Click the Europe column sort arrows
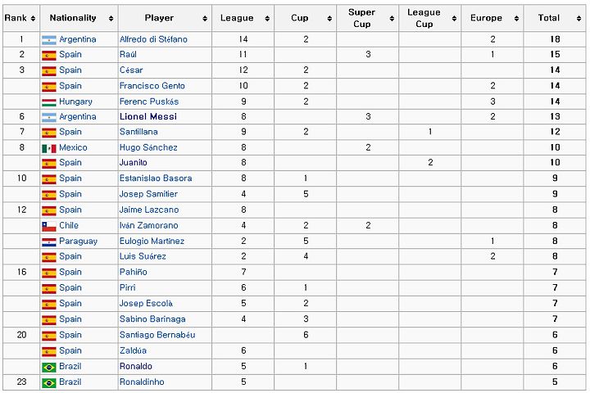Viewport: 590px width, 393px height. 516,19
